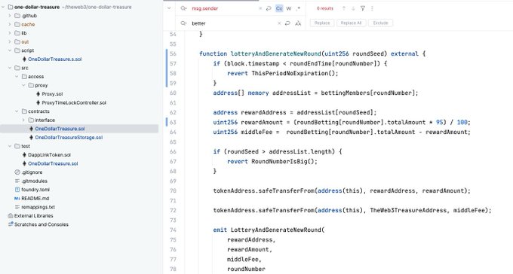Click revert ThisPeriodNoExpiration() code line
Image resolution: width=513 pixels, height=274 pixels.
pos(283,73)
